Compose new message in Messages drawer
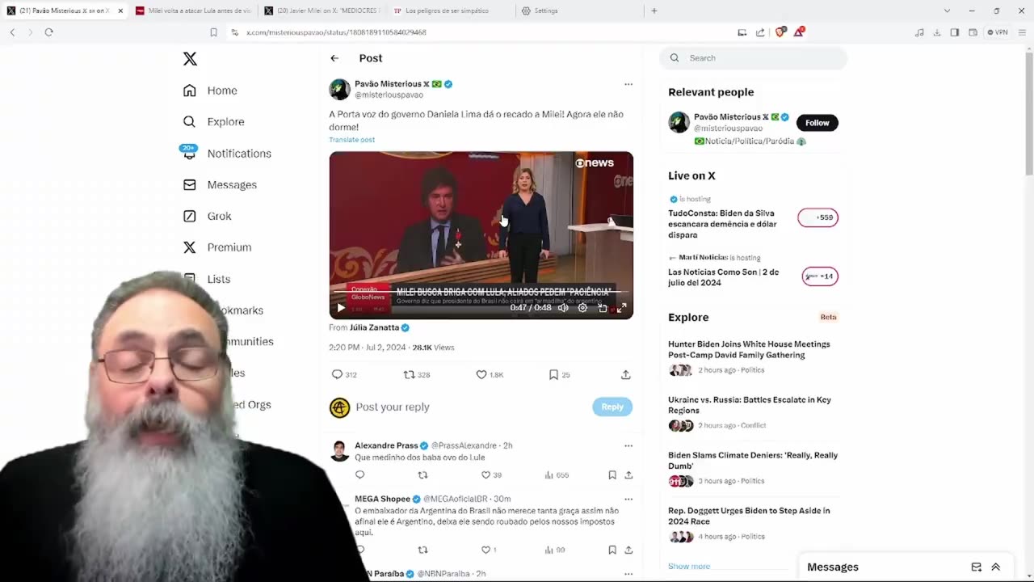 tap(976, 567)
